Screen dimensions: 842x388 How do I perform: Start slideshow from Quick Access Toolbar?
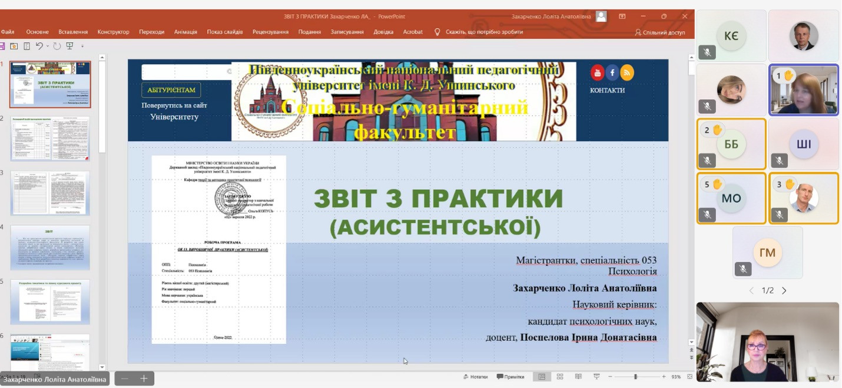pos(70,46)
